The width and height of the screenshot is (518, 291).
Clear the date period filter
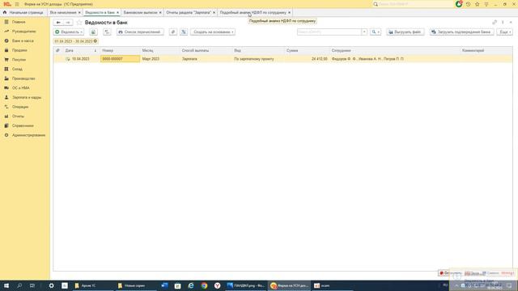pyautogui.click(x=96, y=41)
